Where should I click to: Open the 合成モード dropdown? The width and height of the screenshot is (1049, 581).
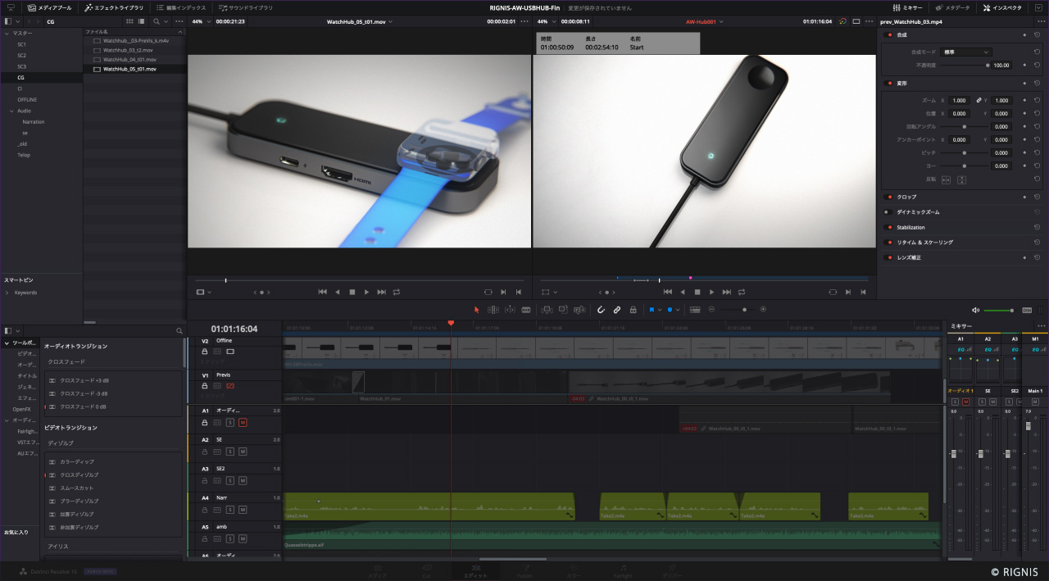(x=967, y=52)
